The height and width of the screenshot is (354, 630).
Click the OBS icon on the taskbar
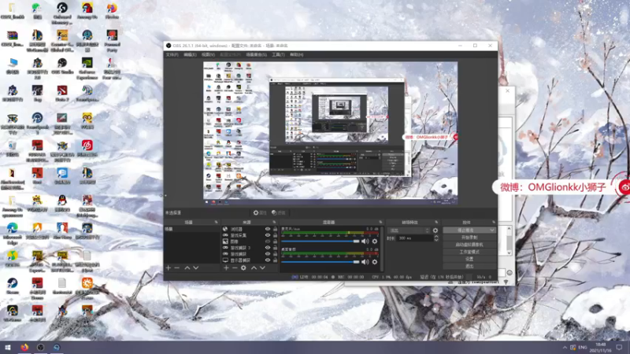pos(40,347)
